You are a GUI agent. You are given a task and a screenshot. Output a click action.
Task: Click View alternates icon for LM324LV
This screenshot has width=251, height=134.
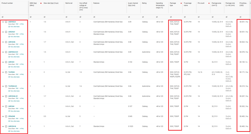click(x=9, y=37)
